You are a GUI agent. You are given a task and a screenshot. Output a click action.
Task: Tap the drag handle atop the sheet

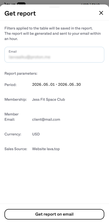point(54,7)
